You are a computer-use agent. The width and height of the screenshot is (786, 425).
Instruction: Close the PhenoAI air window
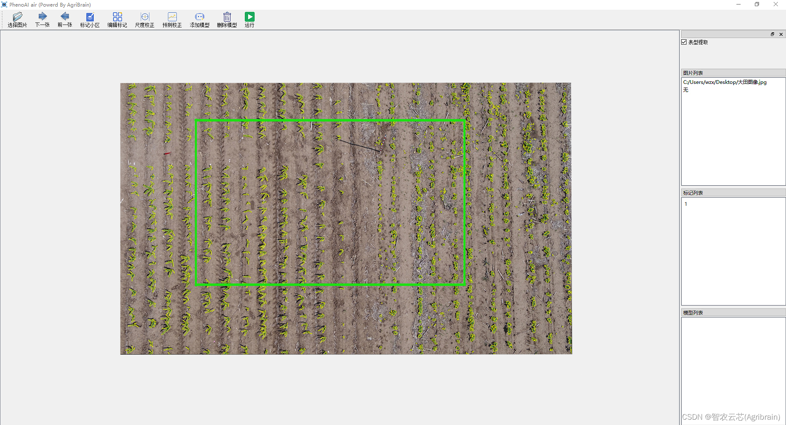tap(776, 4)
